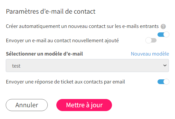Click the help question mark icon
This screenshot has width=175, height=119.
(163, 26)
